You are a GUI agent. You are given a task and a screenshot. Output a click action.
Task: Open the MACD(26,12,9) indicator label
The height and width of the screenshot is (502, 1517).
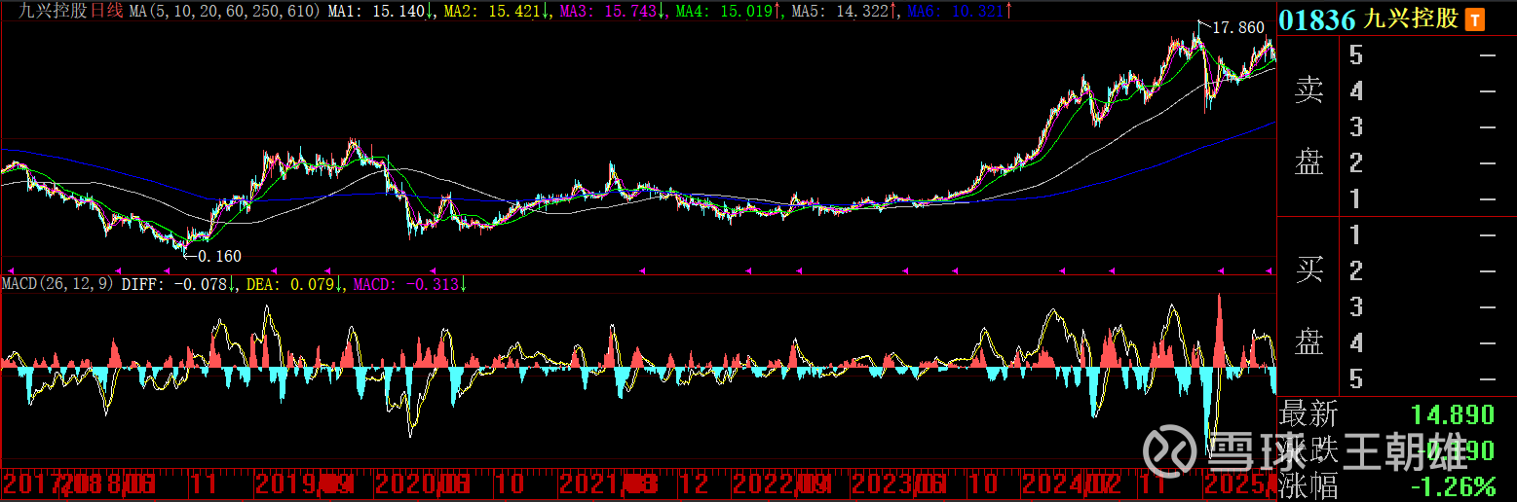point(58,284)
